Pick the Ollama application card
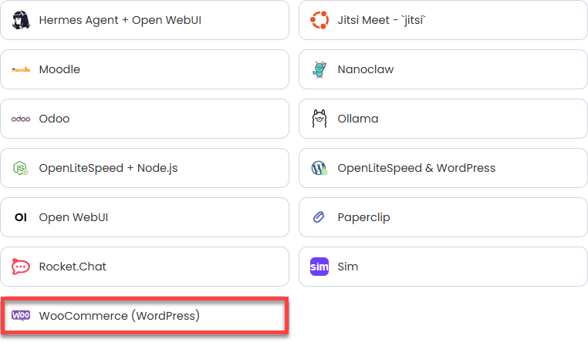This screenshot has width=588, height=349. click(x=443, y=119)
